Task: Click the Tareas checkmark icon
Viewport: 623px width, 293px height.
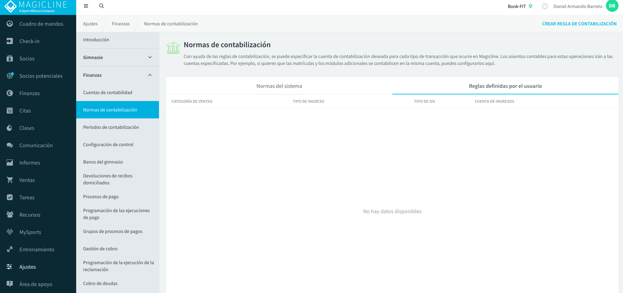Action: (10, 197)
